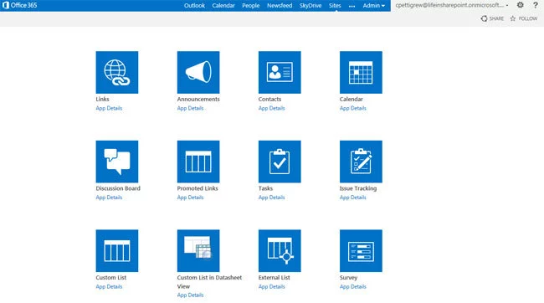544x303 pixels.
Task: Click the Promoted Links label text
Action: pyautogui.click(x=198, y=188)
